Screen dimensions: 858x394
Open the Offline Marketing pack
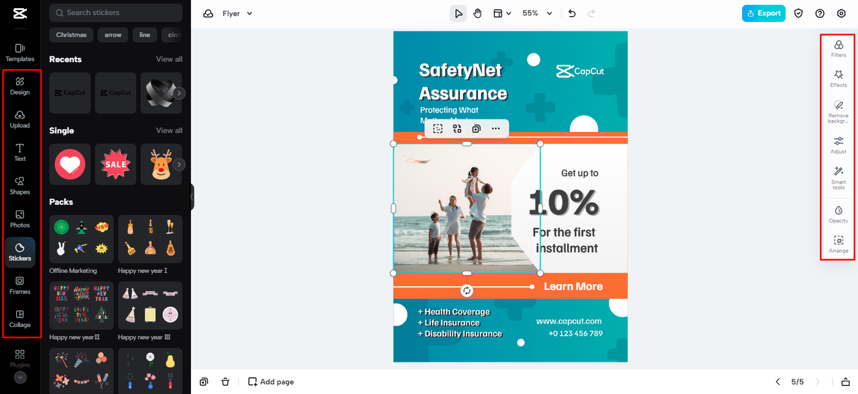(82, 239)
